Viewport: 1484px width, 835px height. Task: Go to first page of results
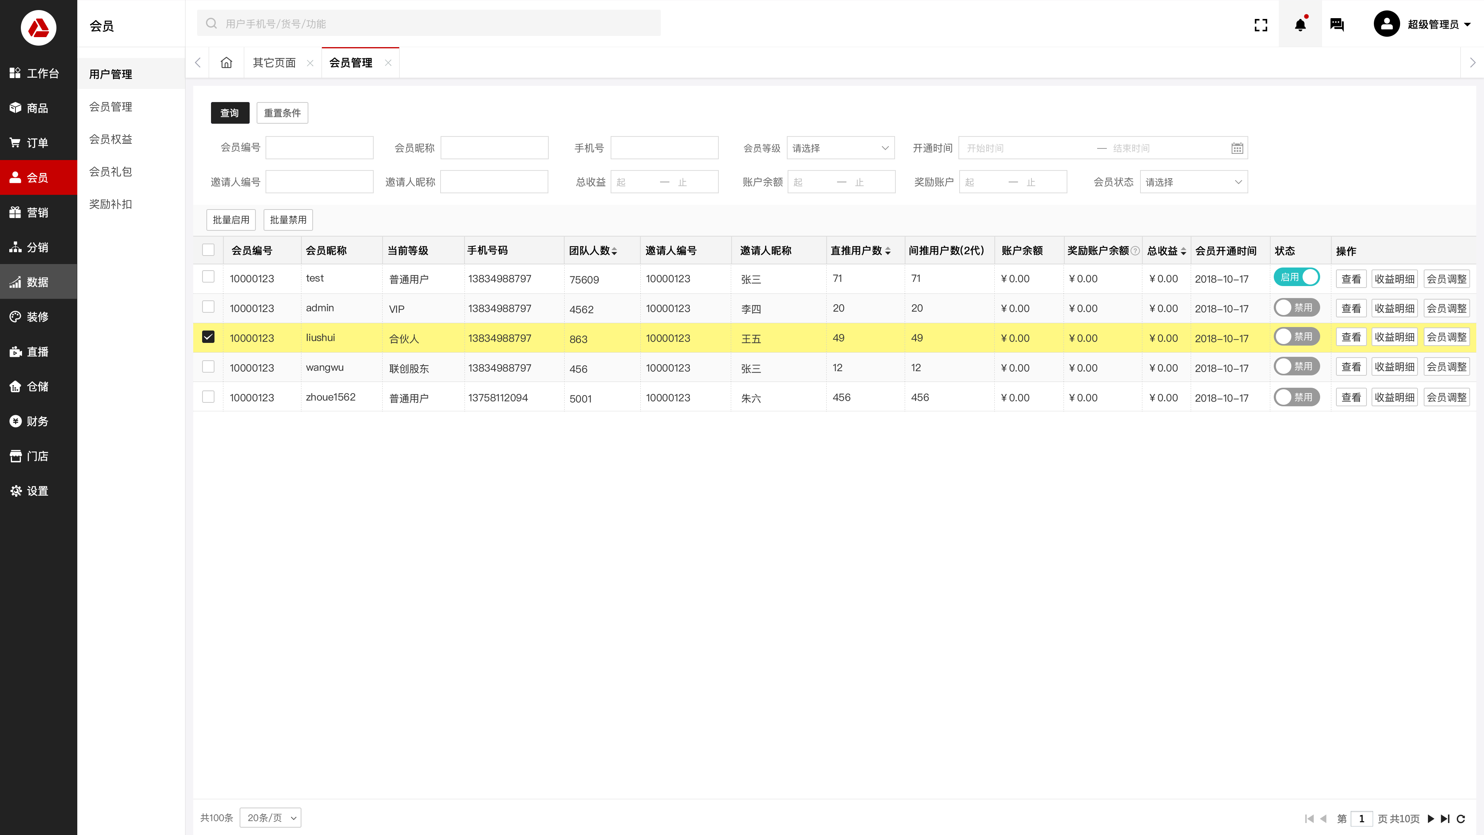click(x=1309, y=819)
